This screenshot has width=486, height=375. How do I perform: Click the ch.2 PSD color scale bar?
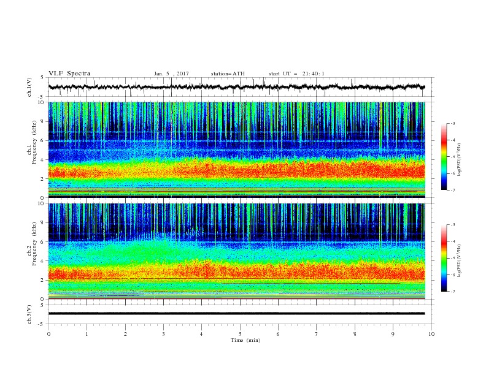444,258
